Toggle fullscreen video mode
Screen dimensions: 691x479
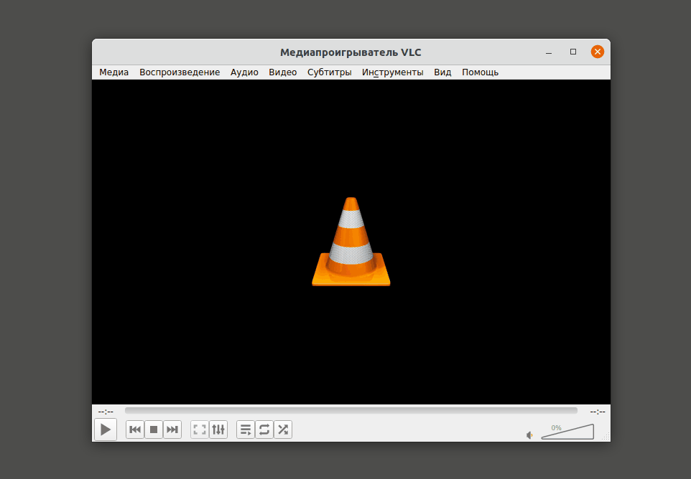(x=200, y=430)
